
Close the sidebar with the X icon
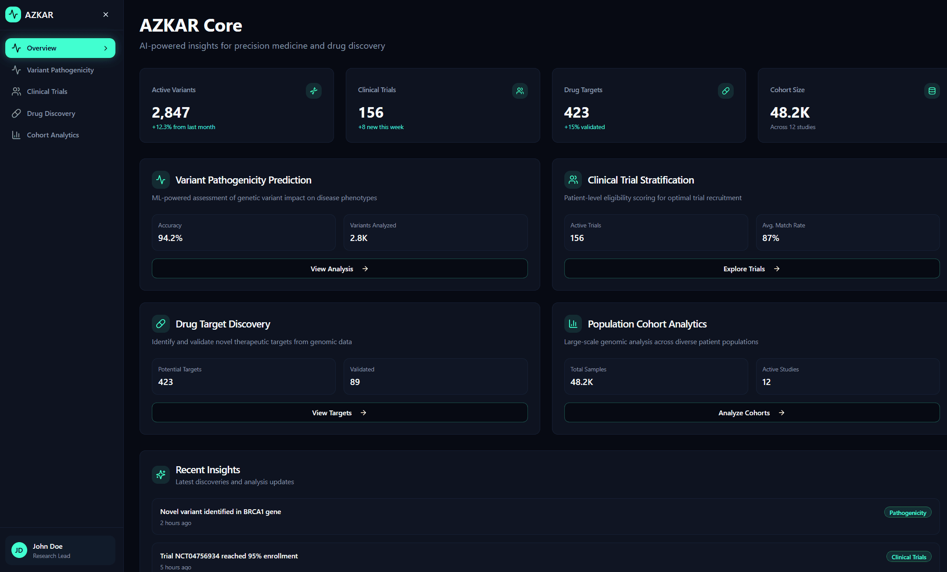coord(106,14)
